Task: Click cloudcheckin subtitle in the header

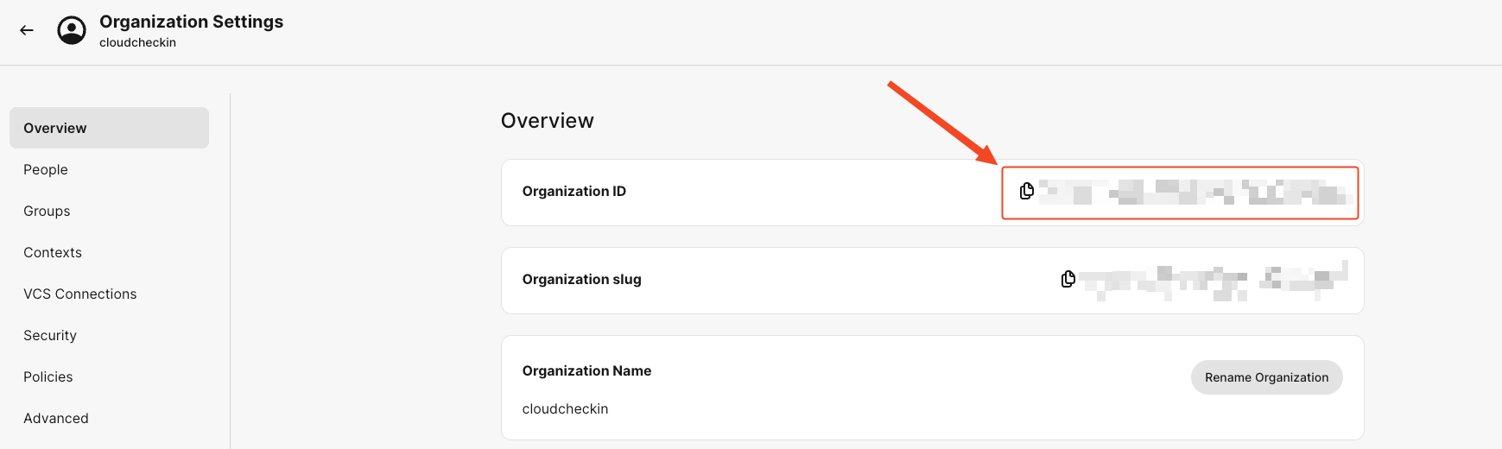Action: coord(137,42)
